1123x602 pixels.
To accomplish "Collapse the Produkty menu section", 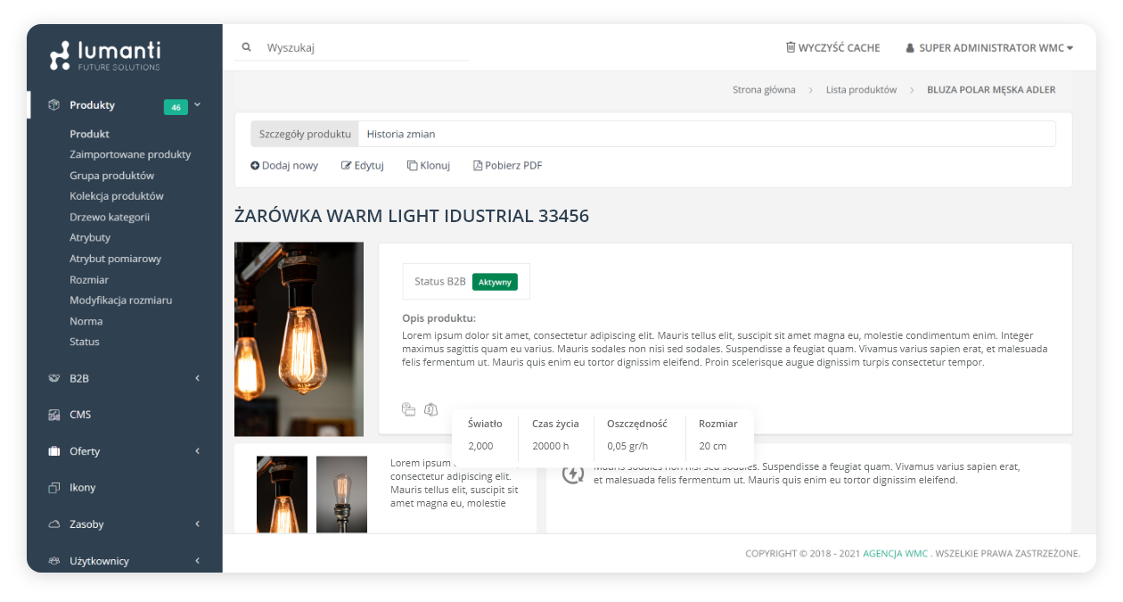I will coord(197,104).
